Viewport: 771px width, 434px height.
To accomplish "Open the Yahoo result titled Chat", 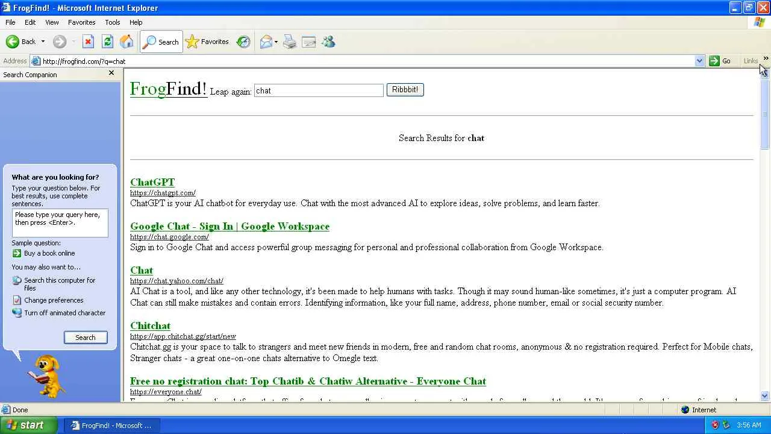I will 142,270.
